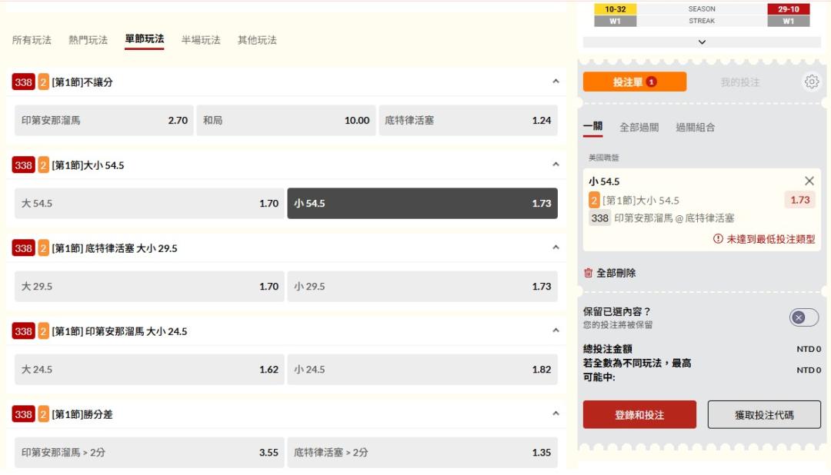Expand the season stats chevron at top right

(x=701, y=42)
